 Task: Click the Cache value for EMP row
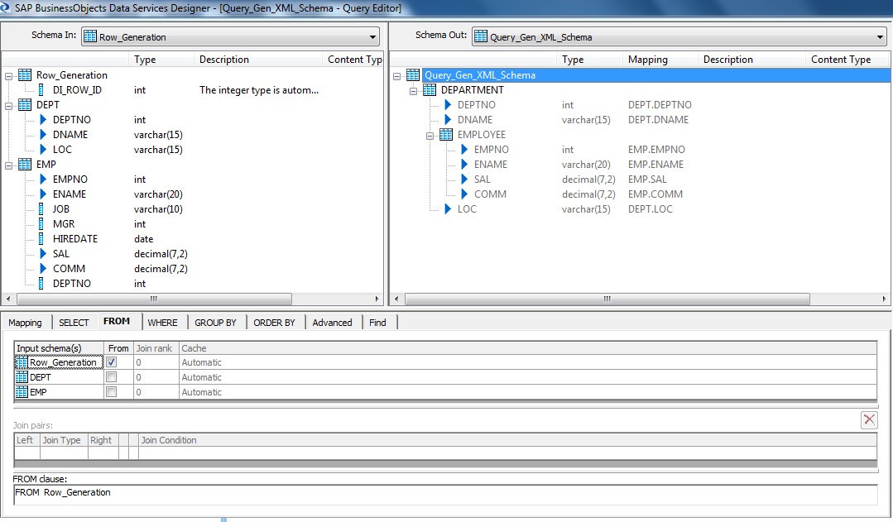[202, 392]
